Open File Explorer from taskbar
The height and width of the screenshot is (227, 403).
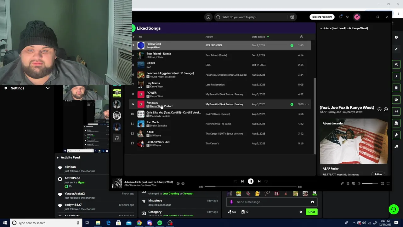point(98,223)
